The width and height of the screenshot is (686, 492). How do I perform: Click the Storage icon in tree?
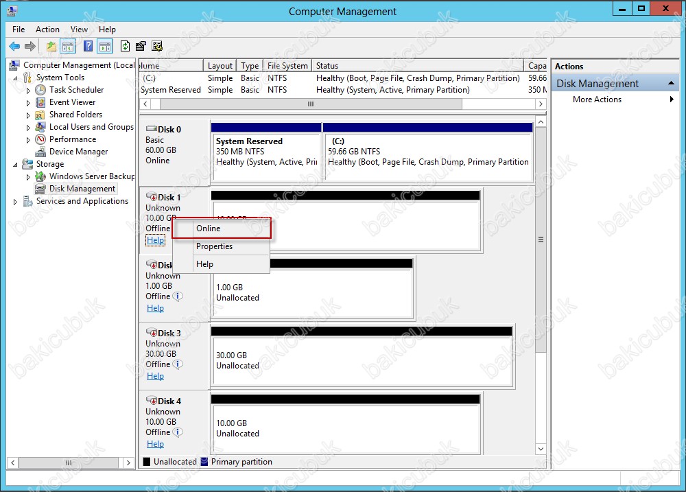(27, 164)
